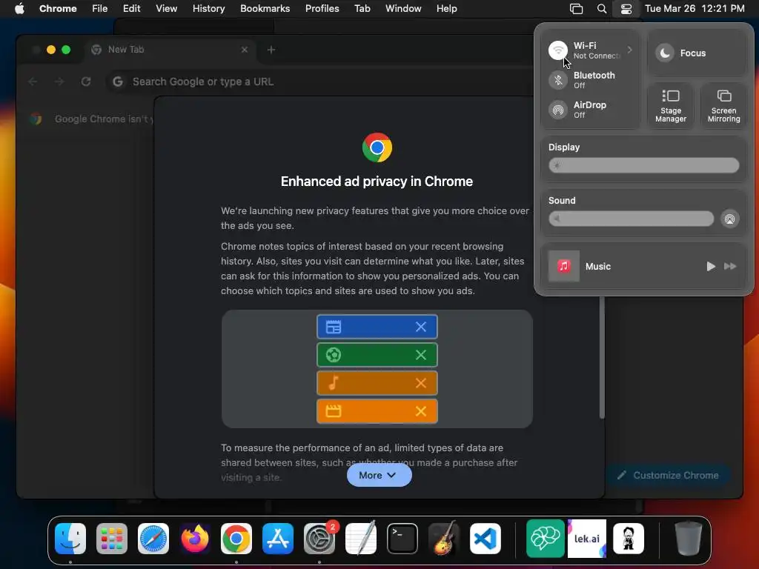Viewport: 759px width, 569px height.
Task: Open Screen Mirroring options
Action: pyautogui.click(x=723, y=106)
